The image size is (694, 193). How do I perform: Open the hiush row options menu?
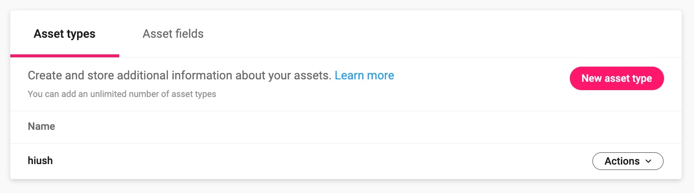(628, 161)
